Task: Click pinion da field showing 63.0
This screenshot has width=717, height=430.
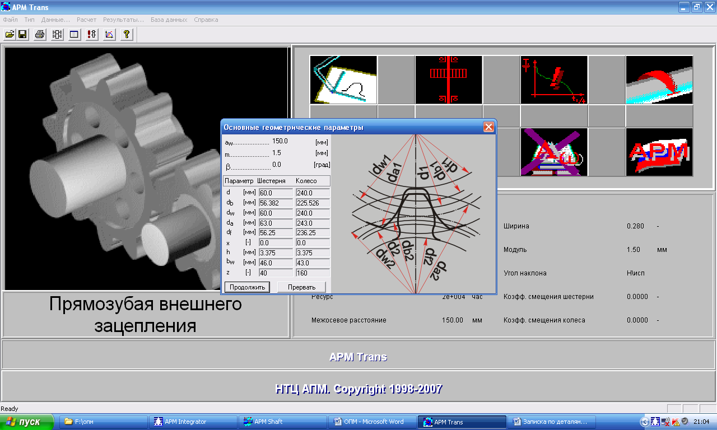Action: [276, 223]
